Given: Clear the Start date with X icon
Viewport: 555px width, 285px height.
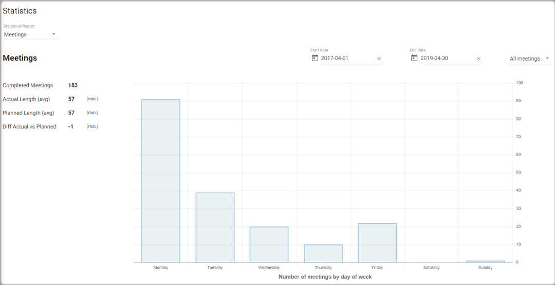Looking at the screenshot, I should 379,59.
